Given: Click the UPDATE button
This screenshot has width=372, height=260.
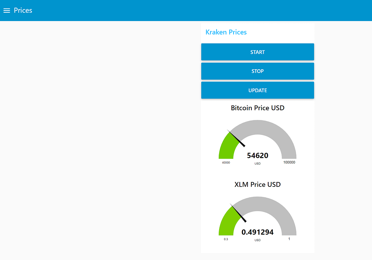Looking at the screenshot, I should tap(258, 90).
